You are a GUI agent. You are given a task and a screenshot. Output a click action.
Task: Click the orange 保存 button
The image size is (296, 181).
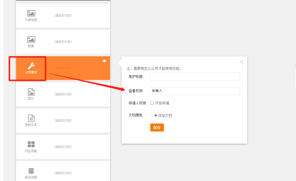point(157,127)
